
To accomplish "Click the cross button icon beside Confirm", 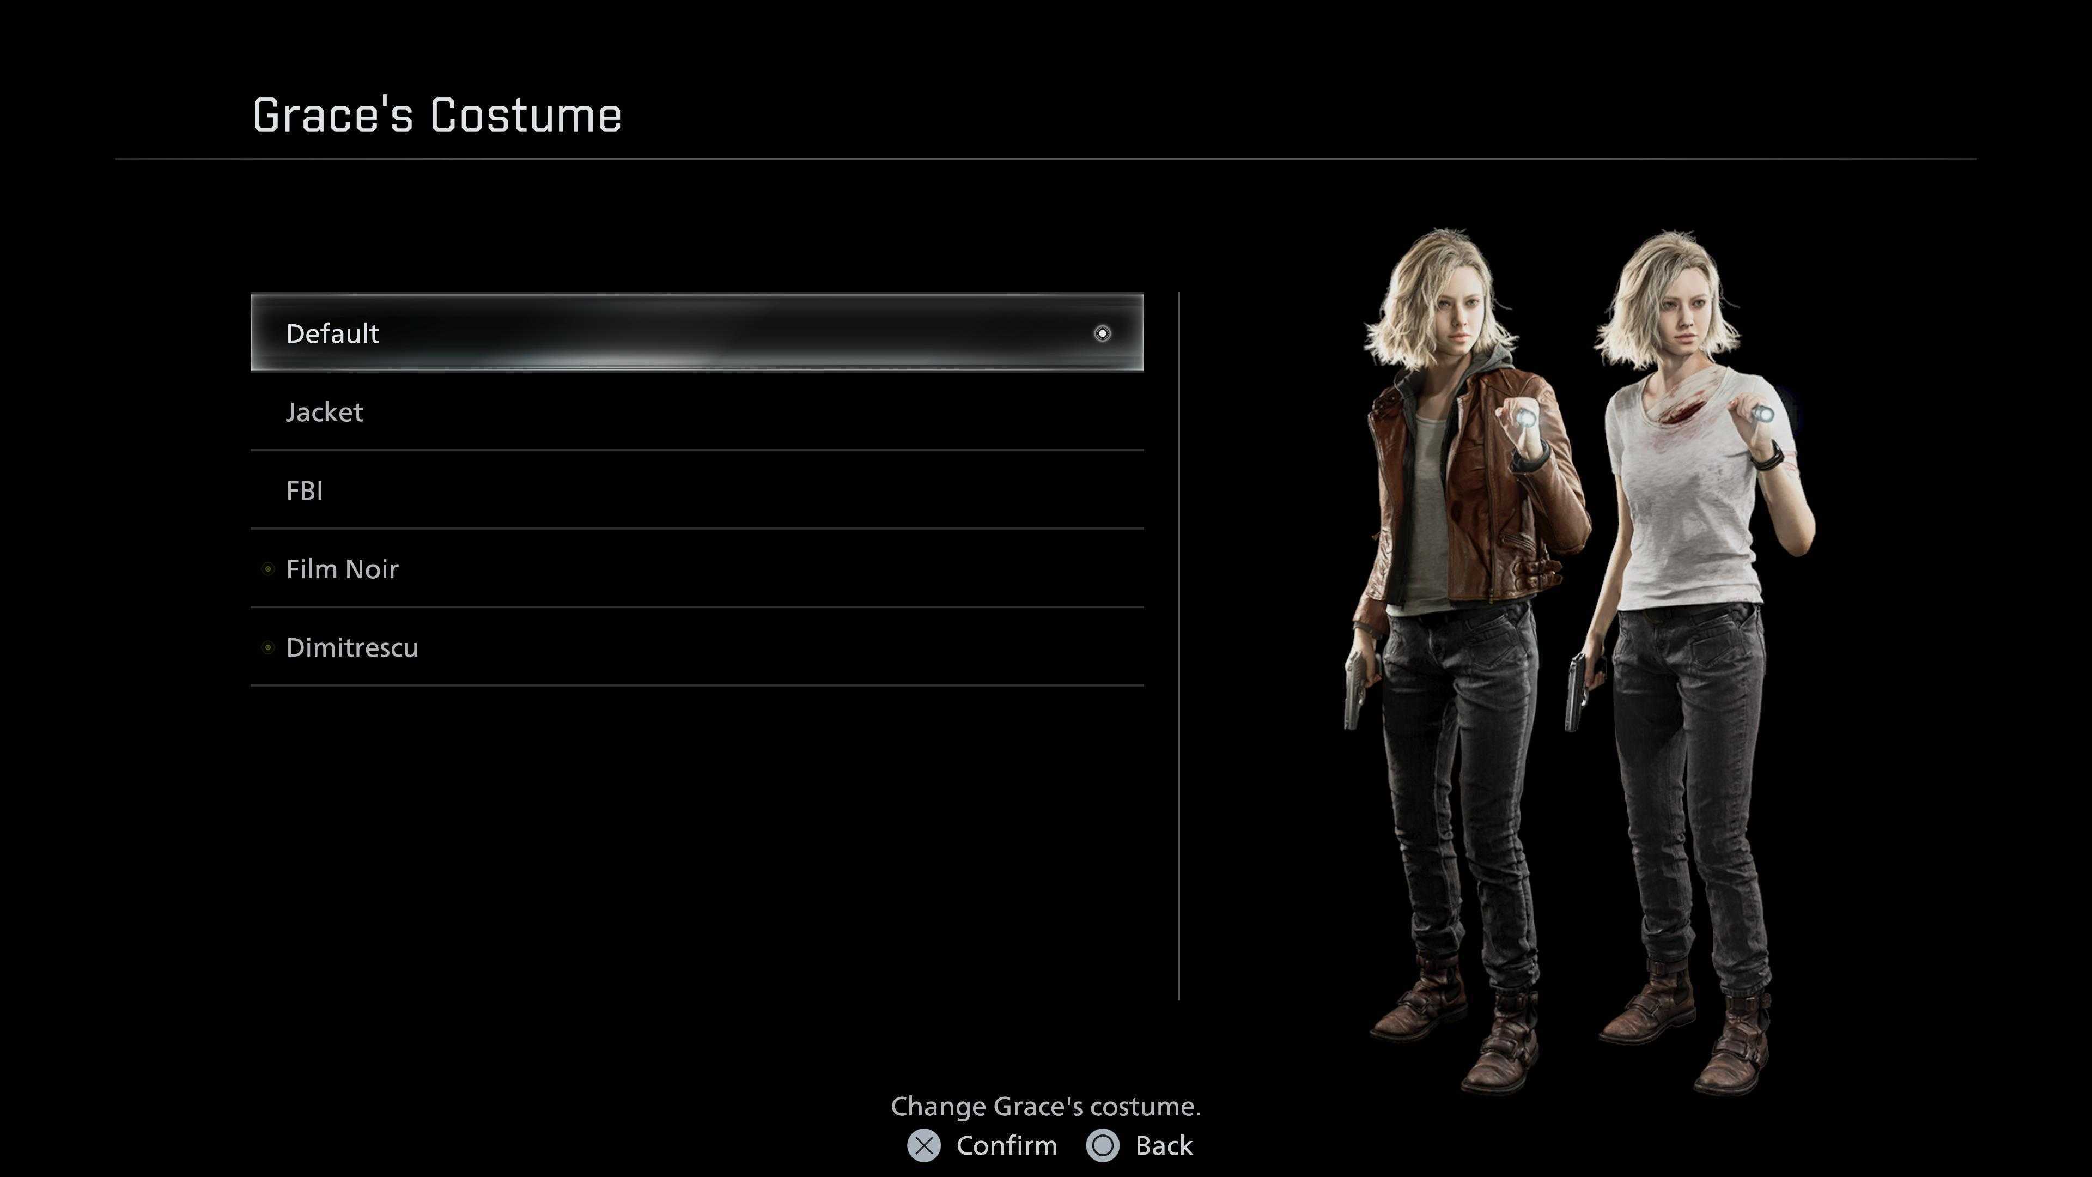I will click(x=923, y=1145).
